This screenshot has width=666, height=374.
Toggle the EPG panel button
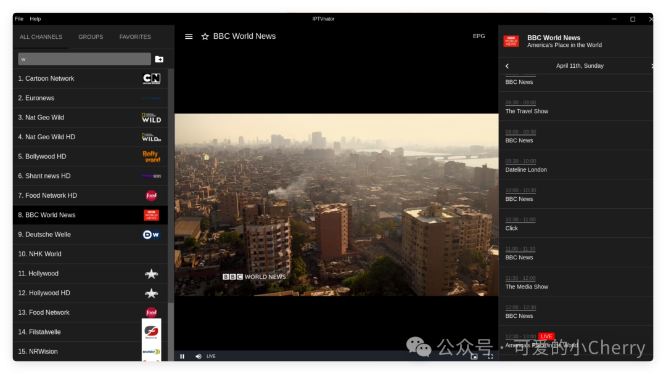(479, 36)
